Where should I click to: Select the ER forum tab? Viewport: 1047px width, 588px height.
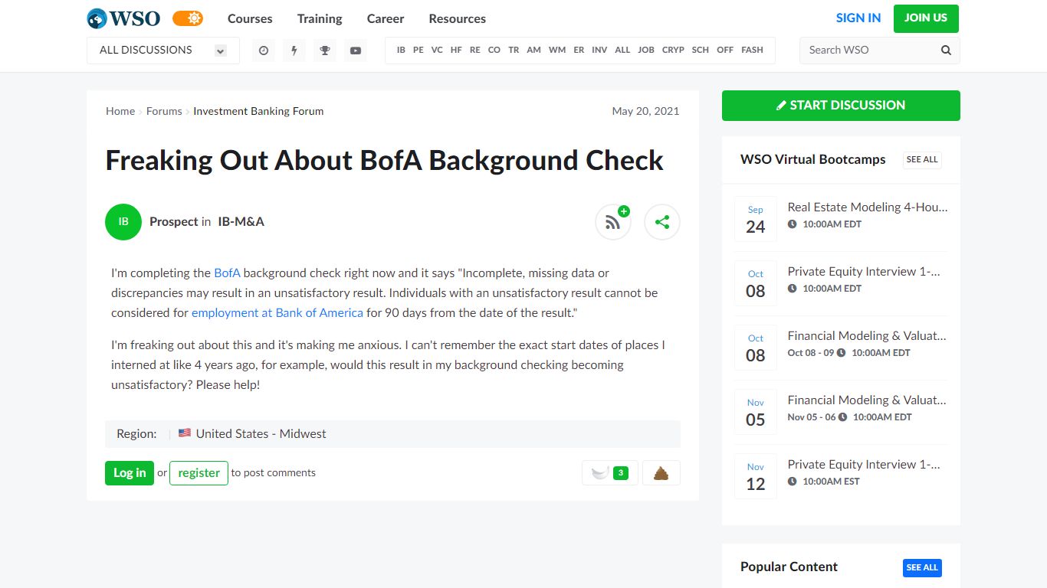pyautogui.click(x=579, y=50)
